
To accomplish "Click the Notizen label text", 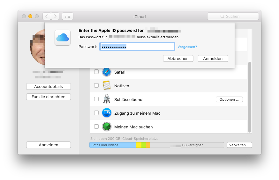I will 122,86.
